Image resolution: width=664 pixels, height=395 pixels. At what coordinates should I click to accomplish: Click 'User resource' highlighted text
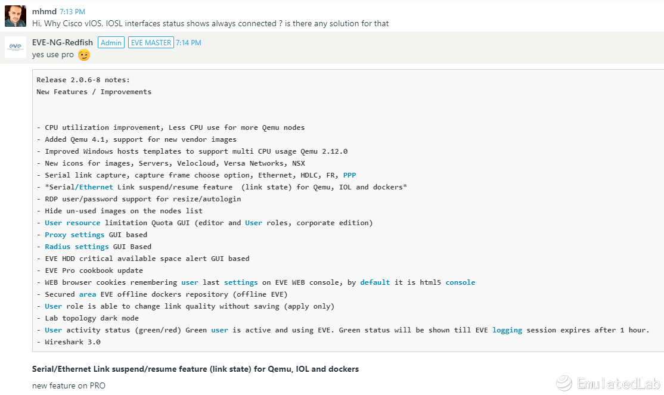coord(72,223)
